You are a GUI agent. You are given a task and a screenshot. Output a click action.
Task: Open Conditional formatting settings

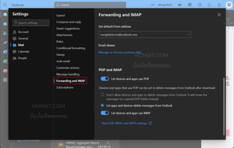click(x=71, y=48)
